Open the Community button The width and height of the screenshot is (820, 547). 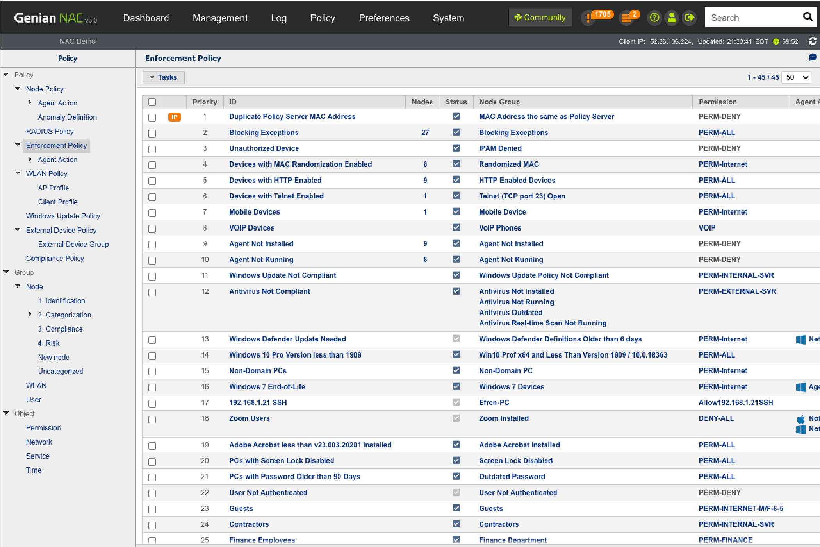pos(540,18)
